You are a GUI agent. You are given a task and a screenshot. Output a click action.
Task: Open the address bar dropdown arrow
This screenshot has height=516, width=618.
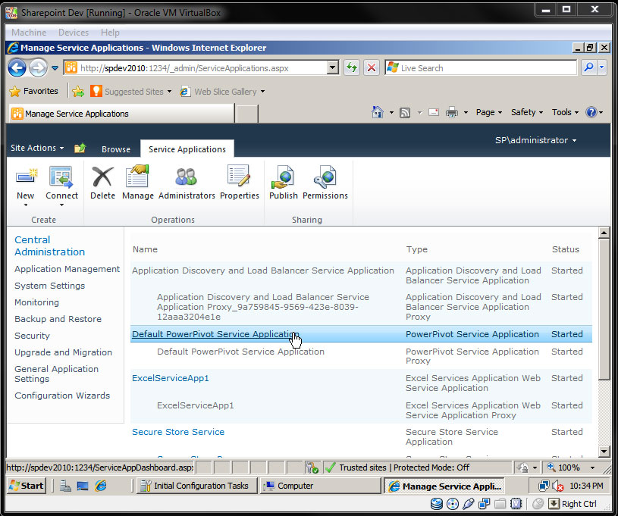click(333, 67)
